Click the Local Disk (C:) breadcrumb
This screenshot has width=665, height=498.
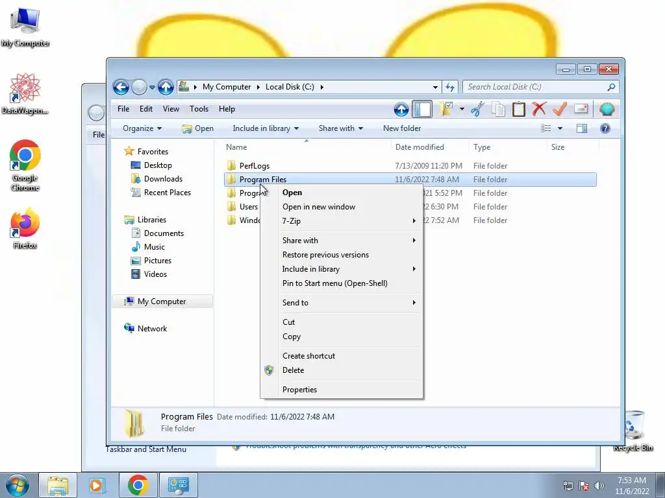tap(290, 87)
